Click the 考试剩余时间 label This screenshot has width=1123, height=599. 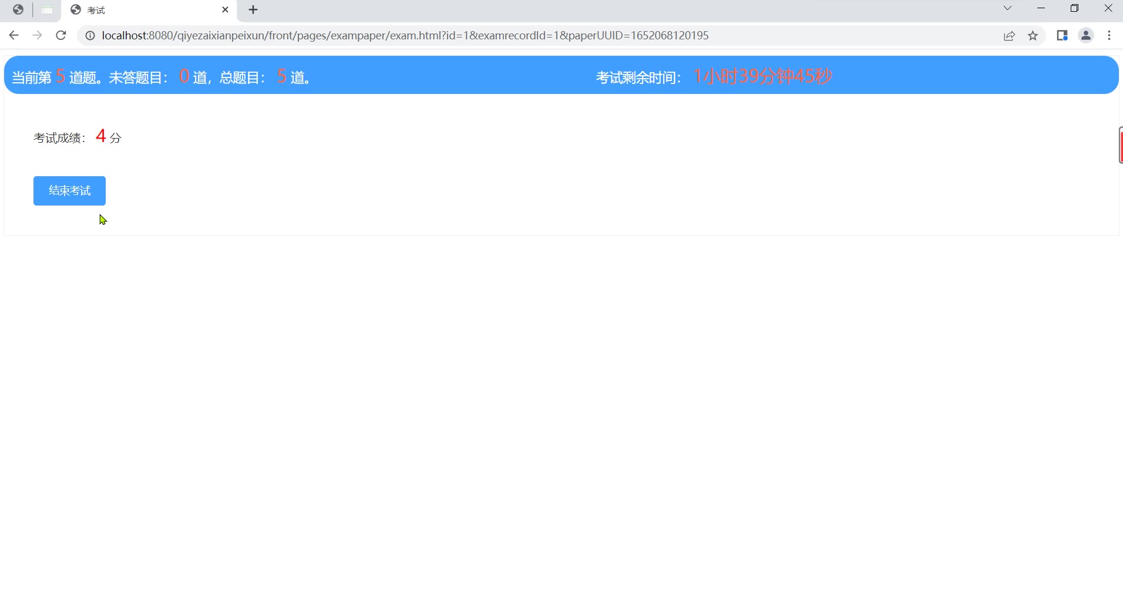coord(638,78)
